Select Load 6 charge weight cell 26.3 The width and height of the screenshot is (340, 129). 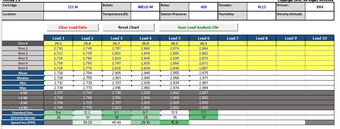tap(204, 43)
